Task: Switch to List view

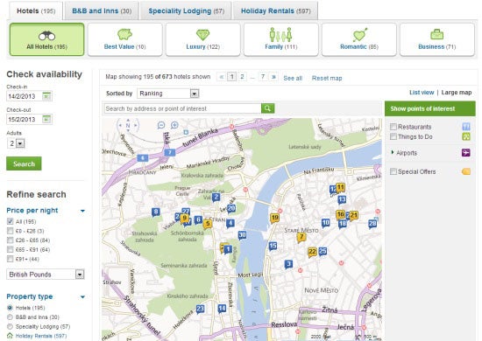Action: (422, 93)
